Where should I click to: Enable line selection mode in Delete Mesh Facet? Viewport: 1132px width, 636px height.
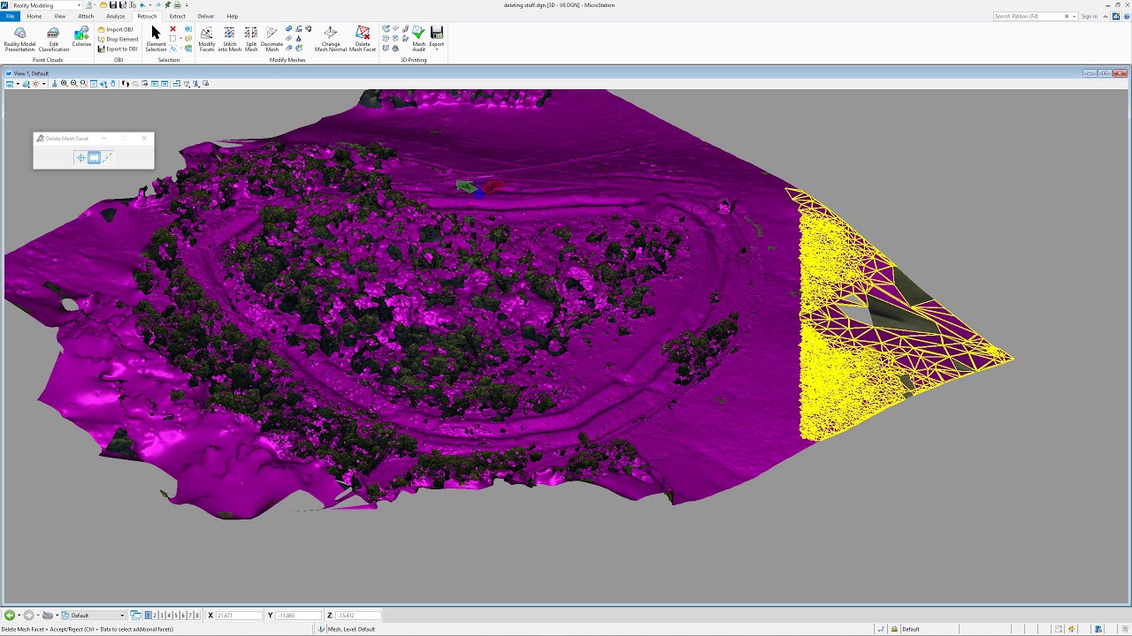[x=107, y=157]
